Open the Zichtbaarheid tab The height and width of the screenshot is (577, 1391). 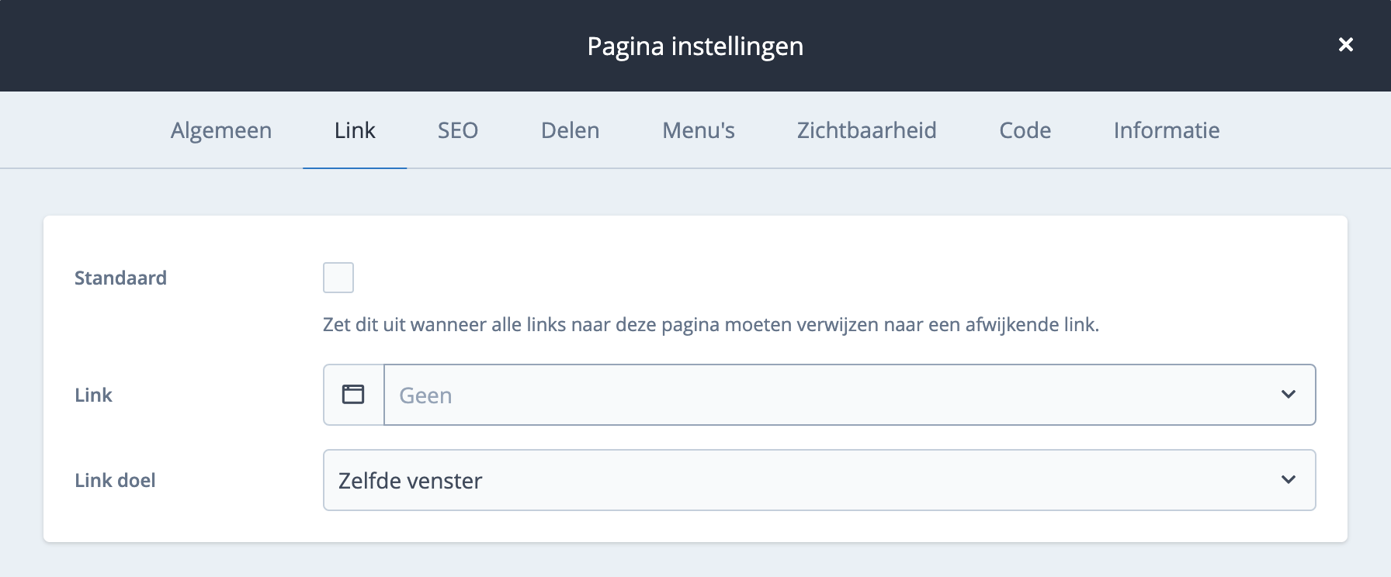866,130
